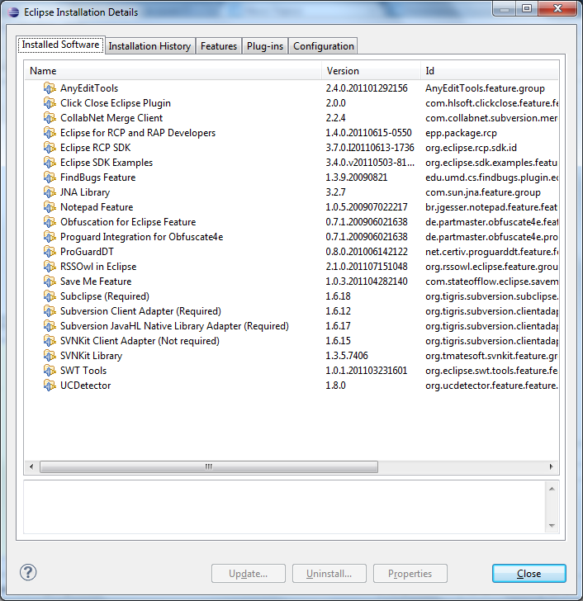Click the Notepad Feature icon

click(49, 207)
